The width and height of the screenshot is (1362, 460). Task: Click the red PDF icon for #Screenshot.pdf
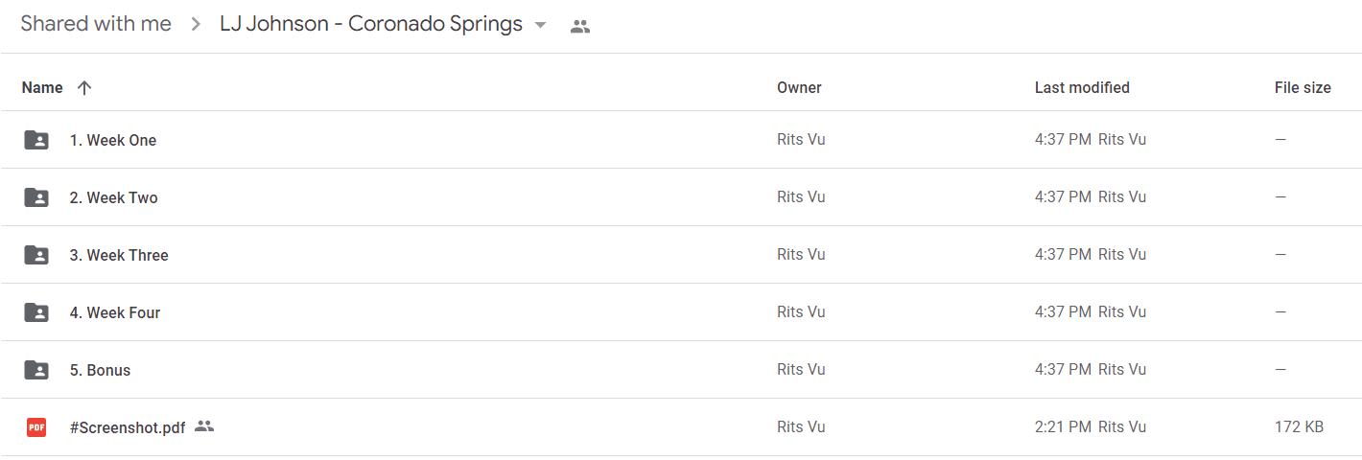pos(36,427)
